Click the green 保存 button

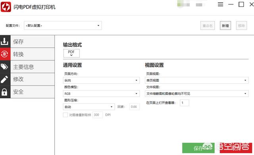tap(198, 148)
